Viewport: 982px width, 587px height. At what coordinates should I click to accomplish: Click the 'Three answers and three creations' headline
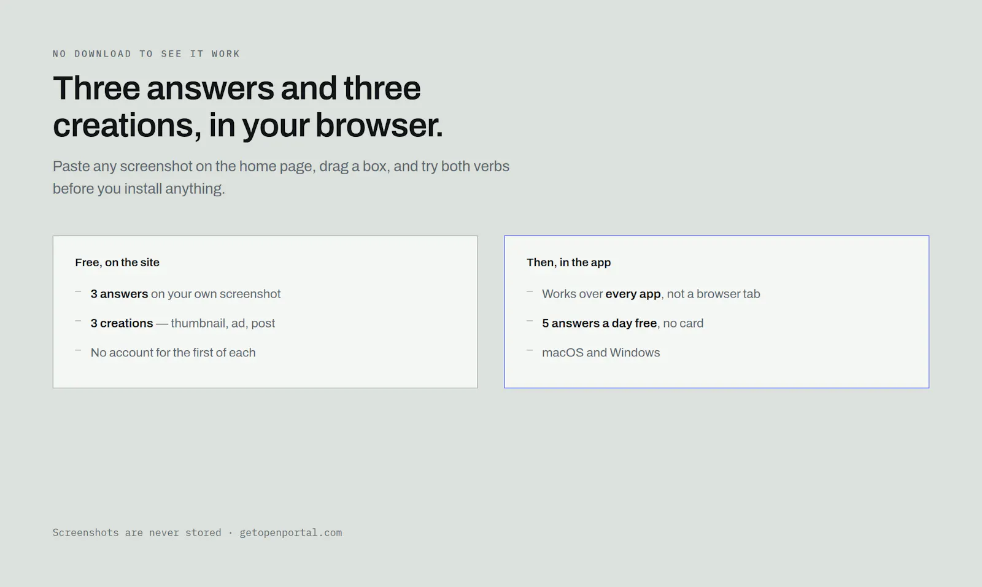(x=248, y=107)
